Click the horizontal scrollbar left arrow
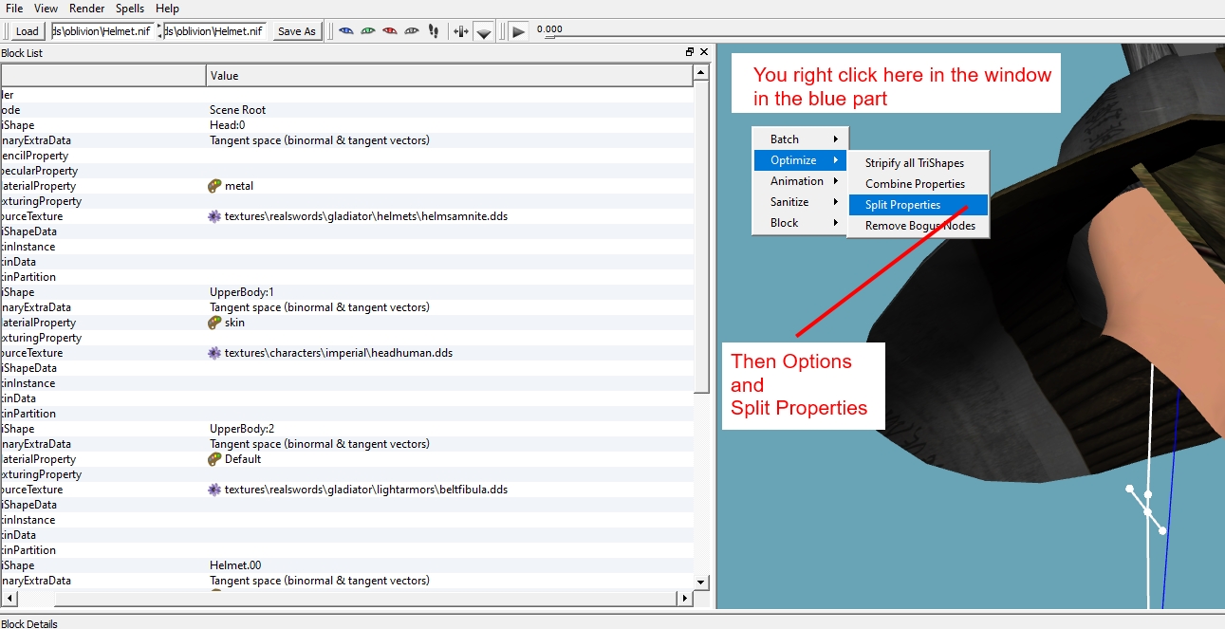 pos(9,599)
